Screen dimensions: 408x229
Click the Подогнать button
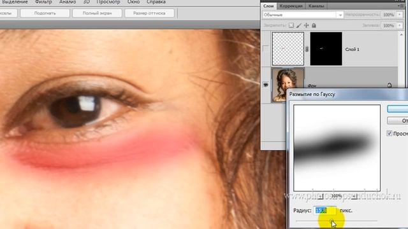(x=45, y=13)
